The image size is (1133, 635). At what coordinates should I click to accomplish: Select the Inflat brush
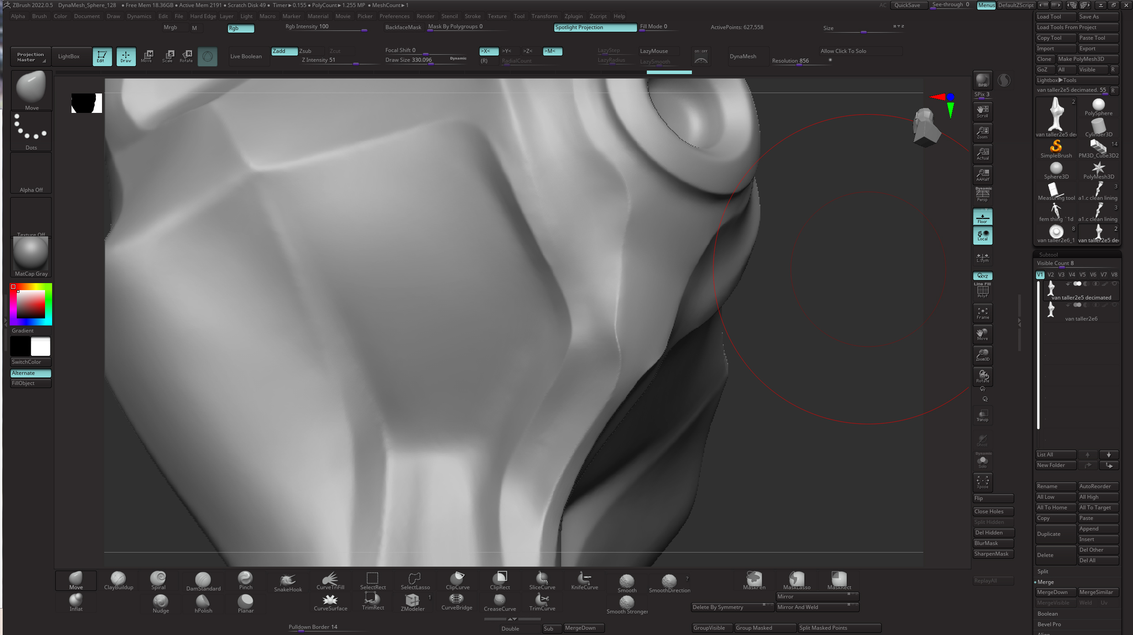pyautogui.click(x=76, y=602)
